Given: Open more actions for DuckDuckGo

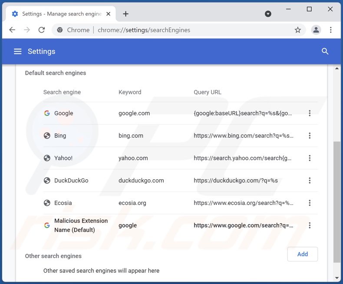Looking at the screenshot, I should 310,180.
